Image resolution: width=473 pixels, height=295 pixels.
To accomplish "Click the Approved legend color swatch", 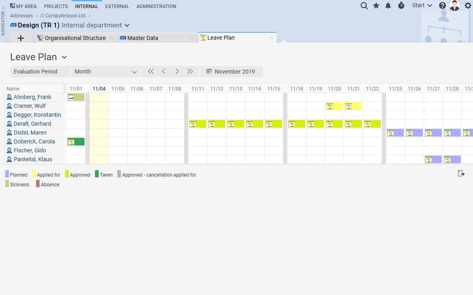I will point(67,174).
